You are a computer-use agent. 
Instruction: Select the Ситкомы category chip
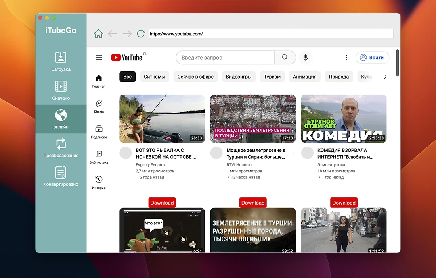click(155, 77)
